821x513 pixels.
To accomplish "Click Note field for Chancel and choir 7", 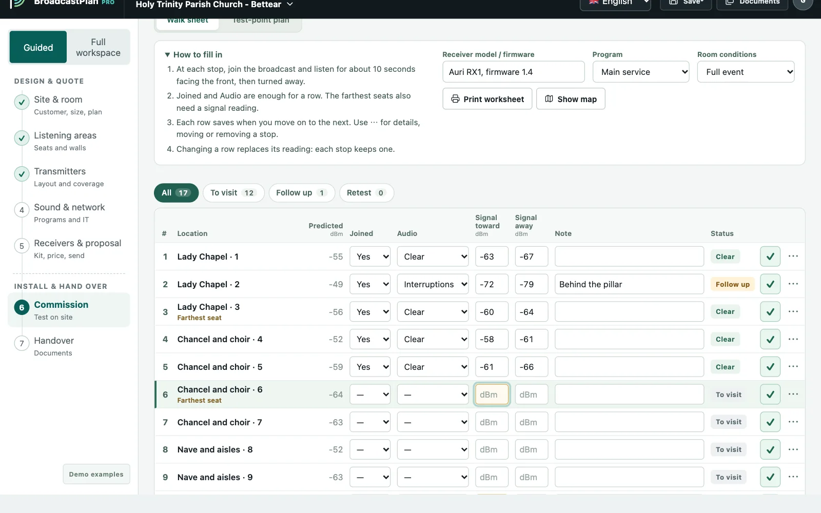I will point(629,422).
